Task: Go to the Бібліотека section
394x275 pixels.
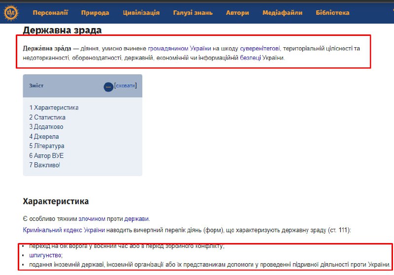Action: pos(332,13)
